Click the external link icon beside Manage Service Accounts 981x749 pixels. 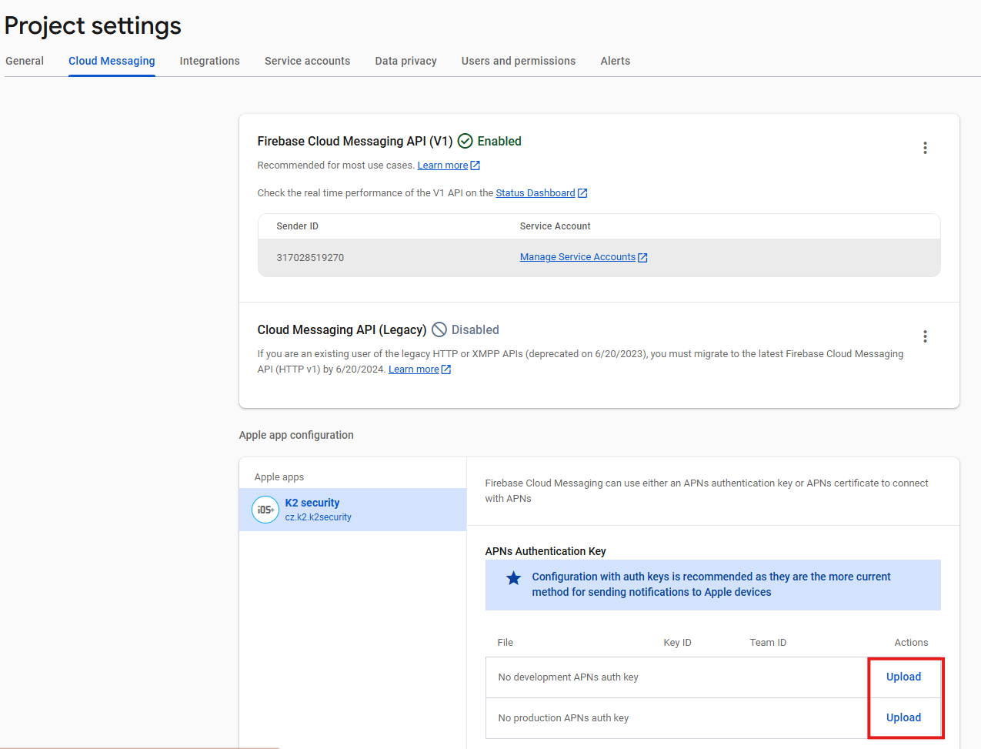[642, 258]
